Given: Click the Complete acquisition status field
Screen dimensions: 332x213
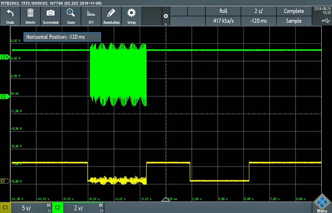Looking at the screenshot, I should click(294, 11).
